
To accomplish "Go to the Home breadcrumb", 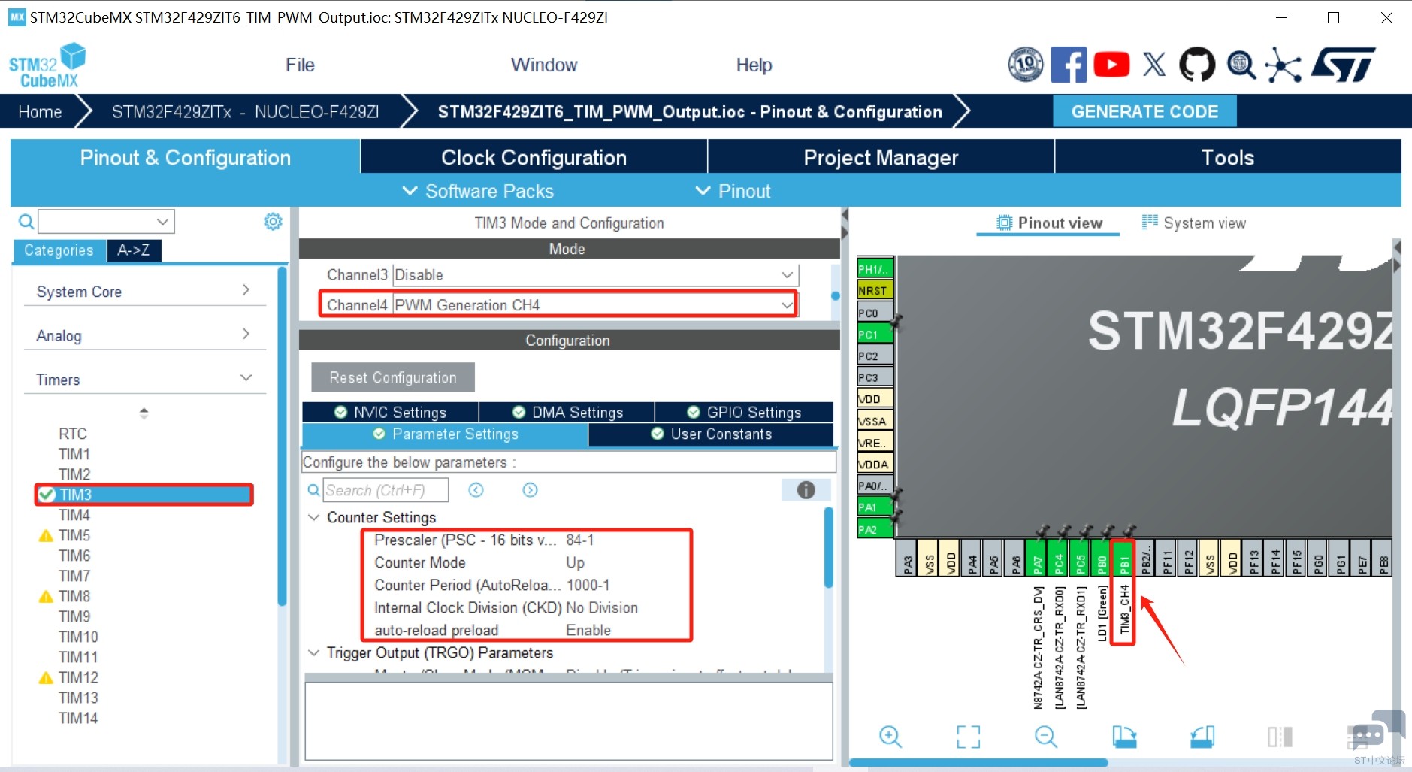I will (40, 111).
